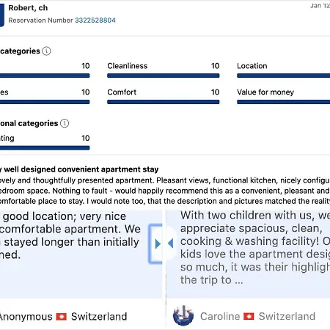Click the Swiss flag next to Caroline
330x330 pixels.
tap(249, 316)
